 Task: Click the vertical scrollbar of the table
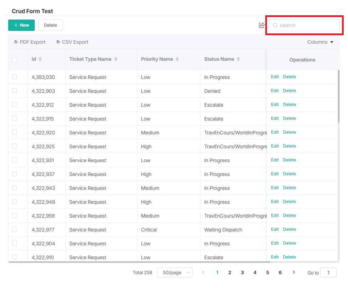[339, 96]
